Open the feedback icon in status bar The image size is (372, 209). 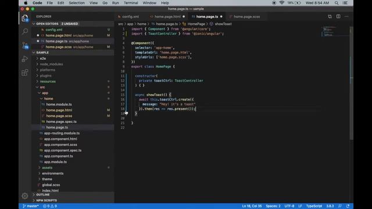(340, 206)
